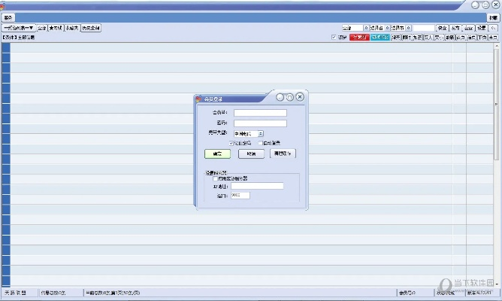Toggle the 记住密码 (remember password) checkbox
This screenshot has height=301, width=502.
[x=231, y=142]
